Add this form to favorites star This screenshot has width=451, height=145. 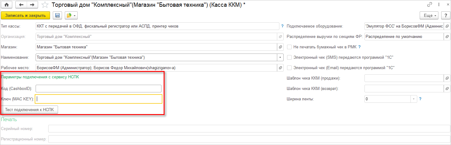45,5
